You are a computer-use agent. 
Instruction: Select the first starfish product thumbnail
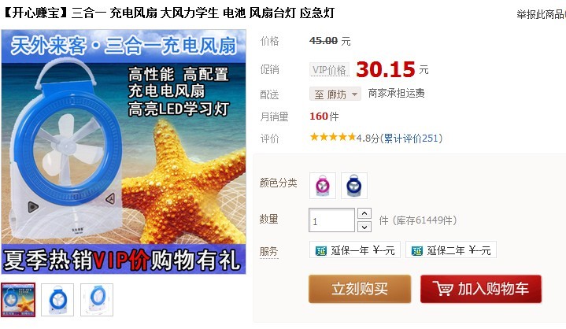[x=18, y=300]
